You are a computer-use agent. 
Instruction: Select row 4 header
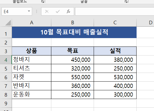(6, 60)
